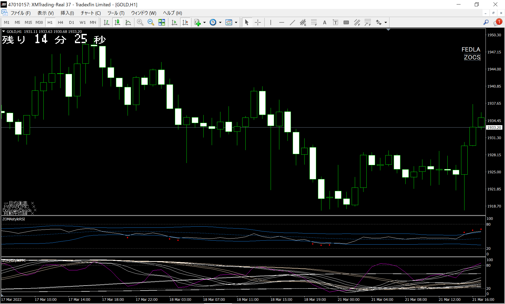505x304 pixels.
Task: Expand the templates dropdown arrow
Action: click(x=236, y=22)
